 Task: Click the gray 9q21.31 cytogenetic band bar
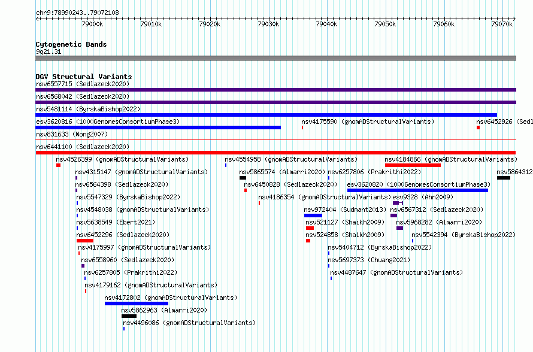point(275,58)
